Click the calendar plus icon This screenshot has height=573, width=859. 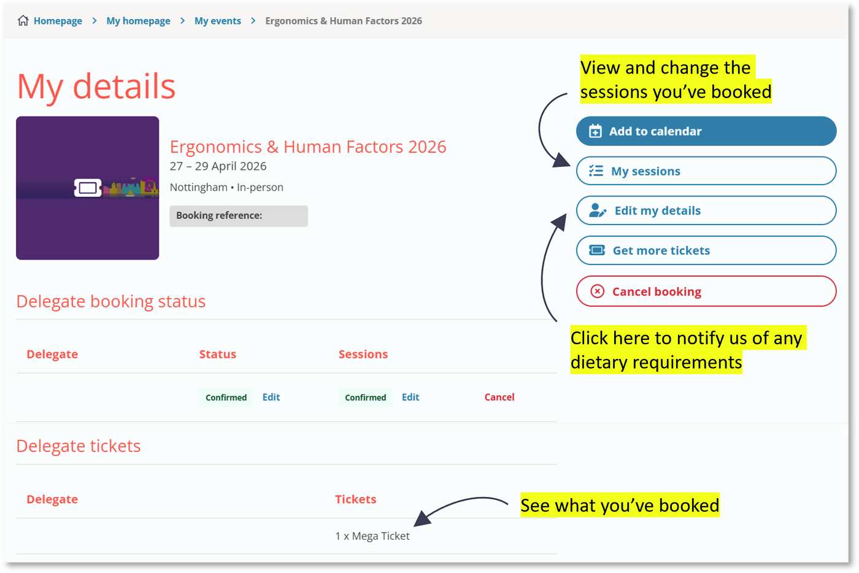tap(595, 131)
